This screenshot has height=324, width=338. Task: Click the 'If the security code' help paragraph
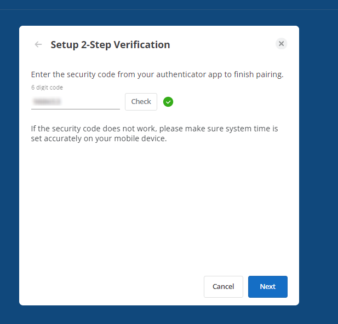[154, 134]
